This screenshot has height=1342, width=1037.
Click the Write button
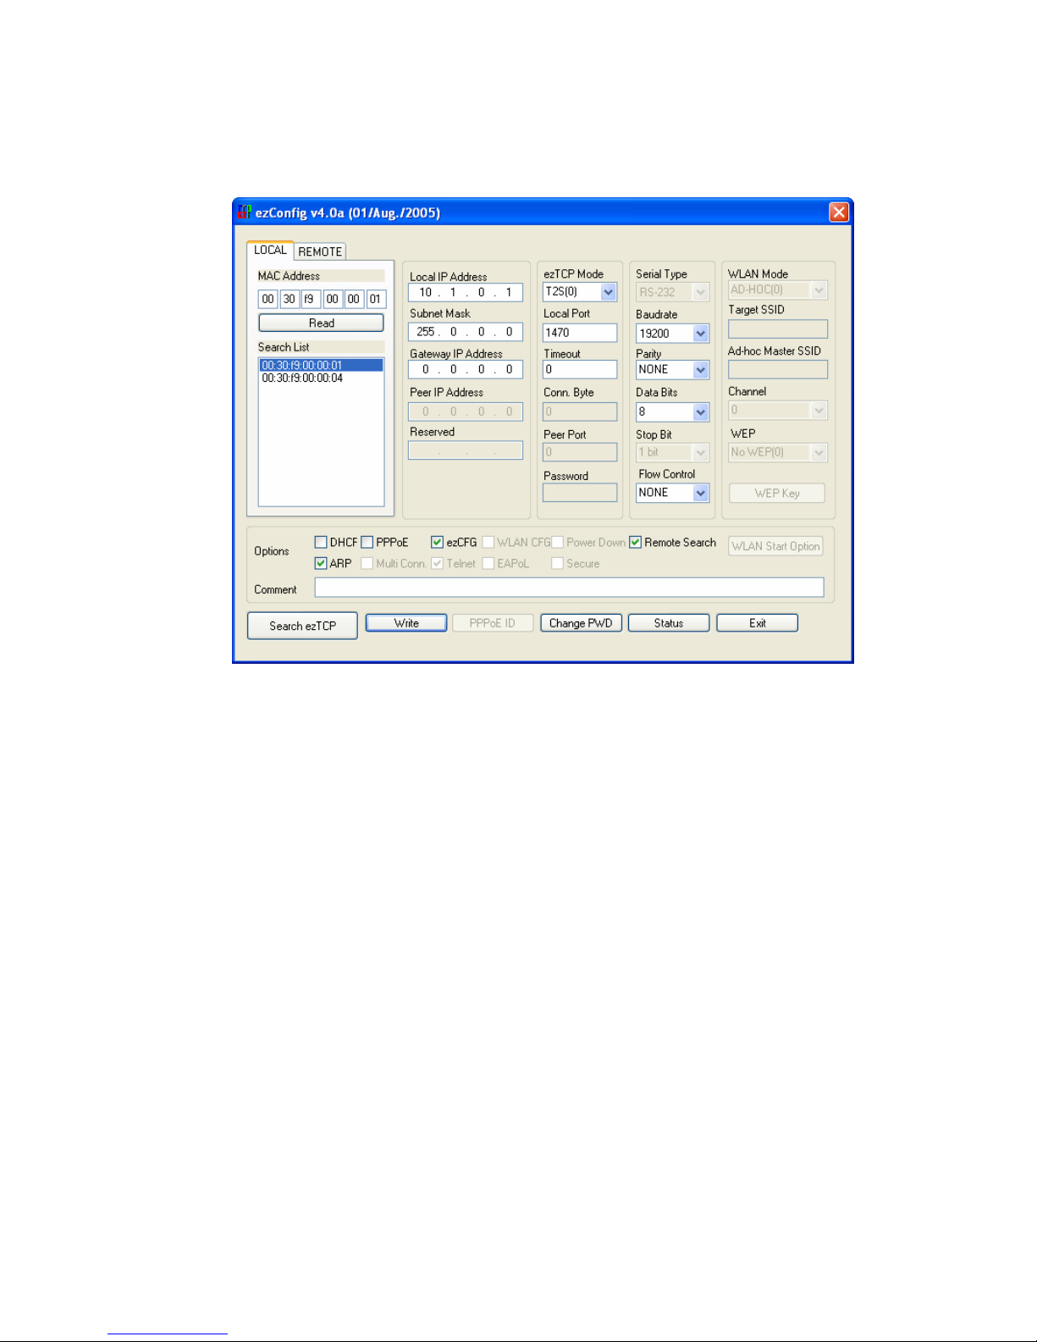pos(406,623)
